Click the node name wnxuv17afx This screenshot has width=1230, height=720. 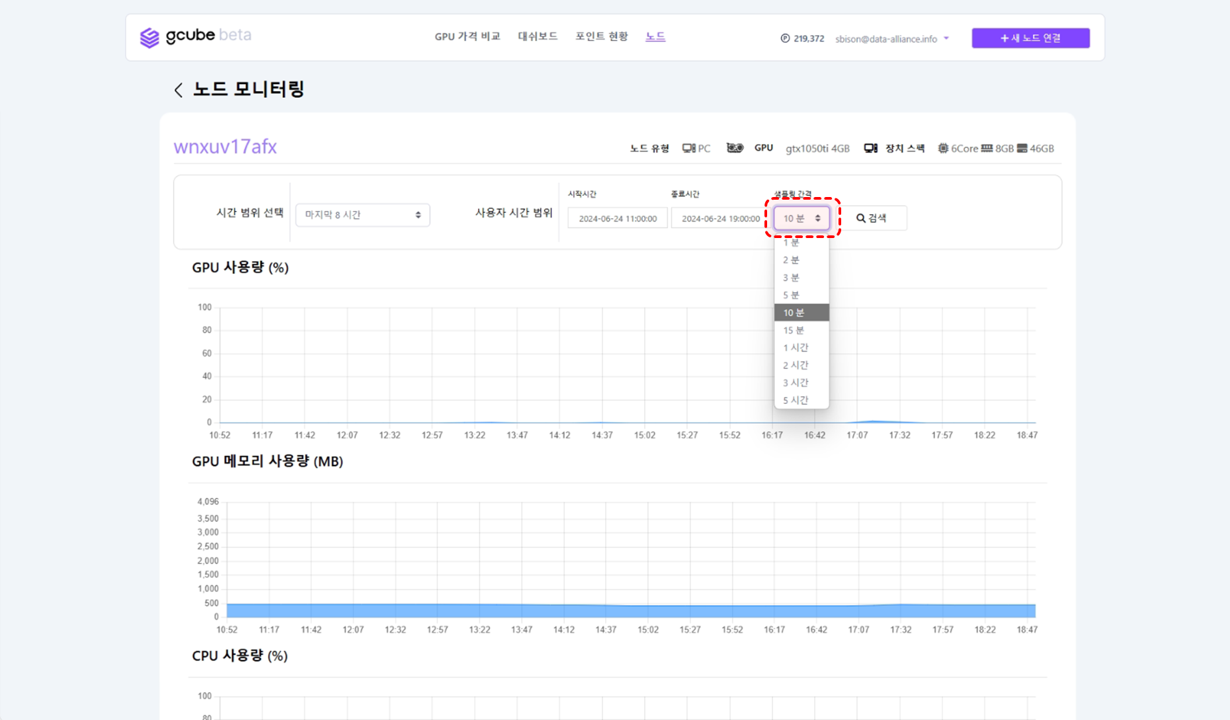225,147
